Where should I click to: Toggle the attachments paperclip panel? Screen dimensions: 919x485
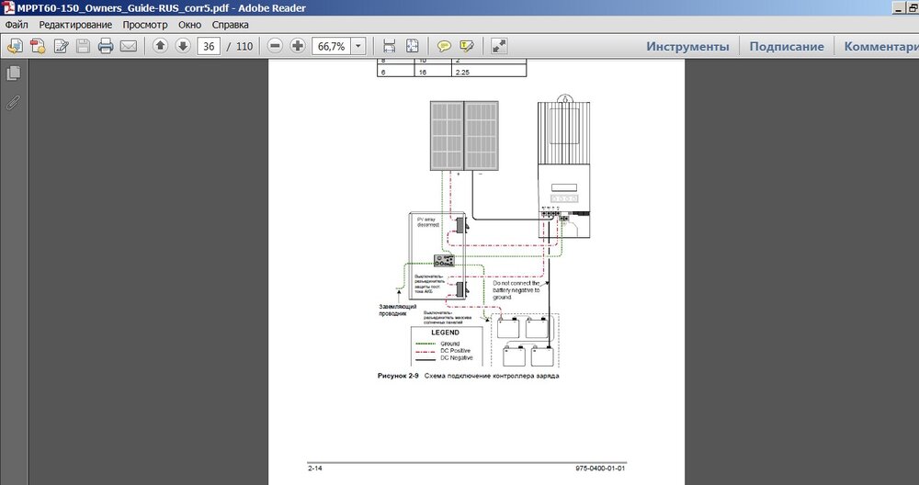point(14,102)
